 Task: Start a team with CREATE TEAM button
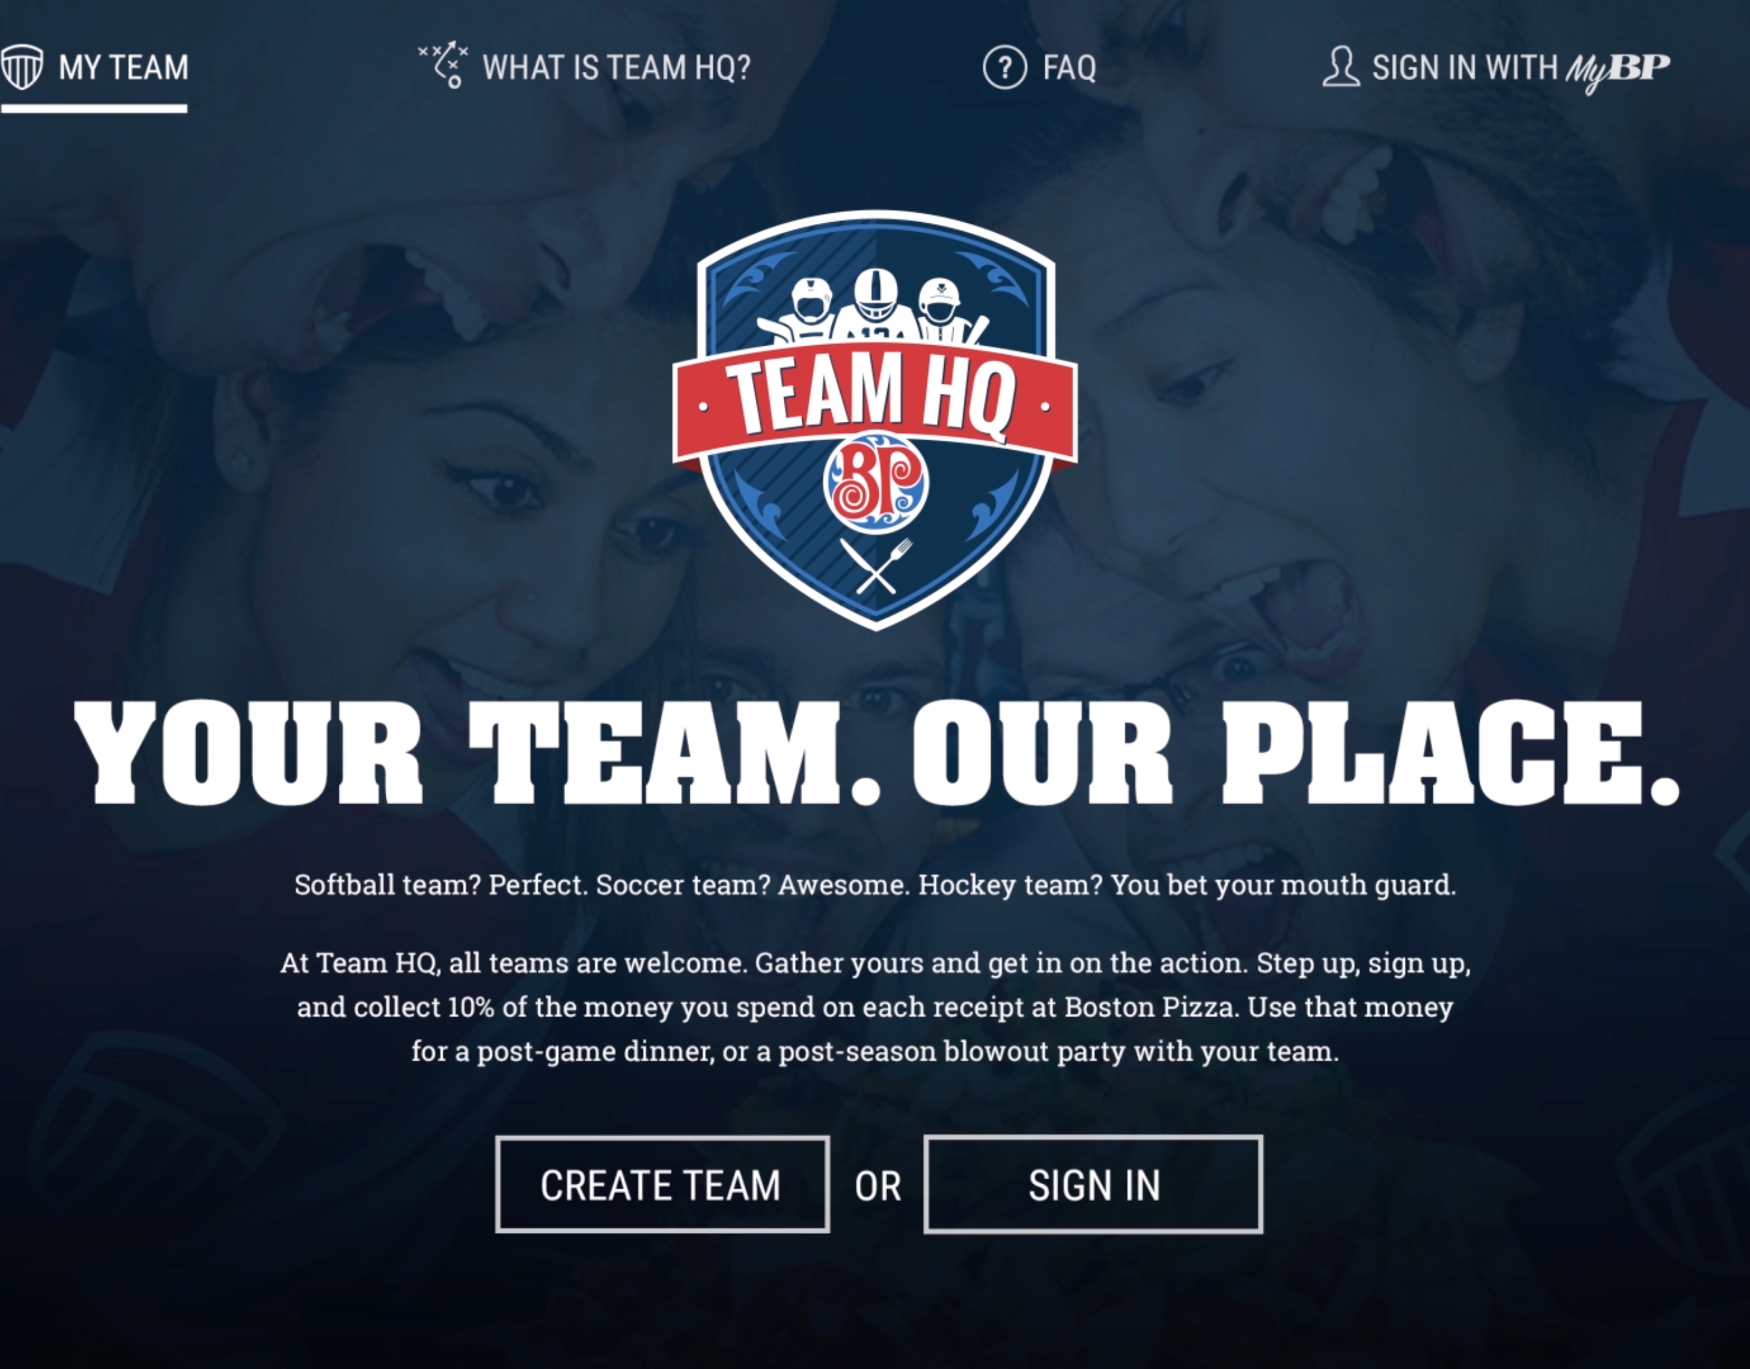click(x=662, y=1185)
